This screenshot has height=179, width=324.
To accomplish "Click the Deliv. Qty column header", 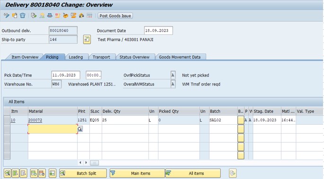I will pyautogui.click(x=125, y=111).
